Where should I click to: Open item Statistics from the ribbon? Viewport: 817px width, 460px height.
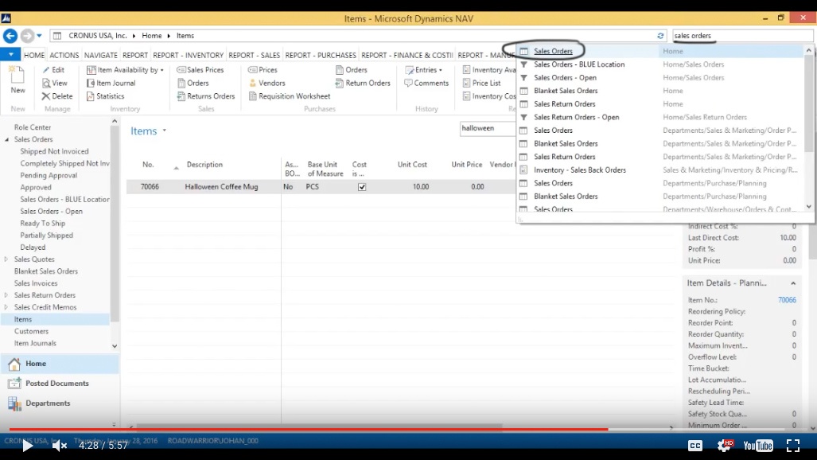coord(106,96)
